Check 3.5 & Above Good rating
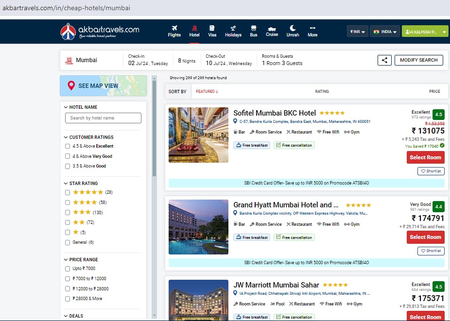This screenshot has height=321, width=450. (x=68, y=166)
